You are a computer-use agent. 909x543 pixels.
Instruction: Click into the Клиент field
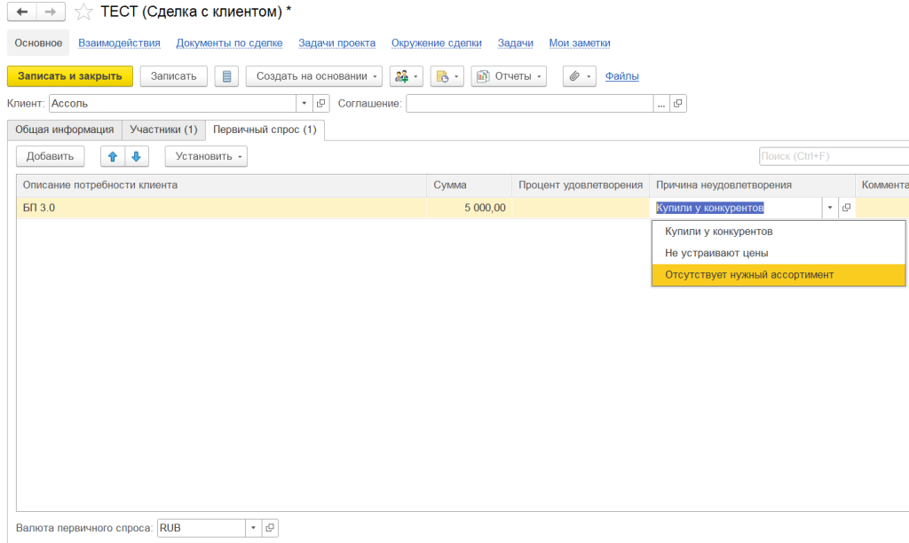point(173,104)
